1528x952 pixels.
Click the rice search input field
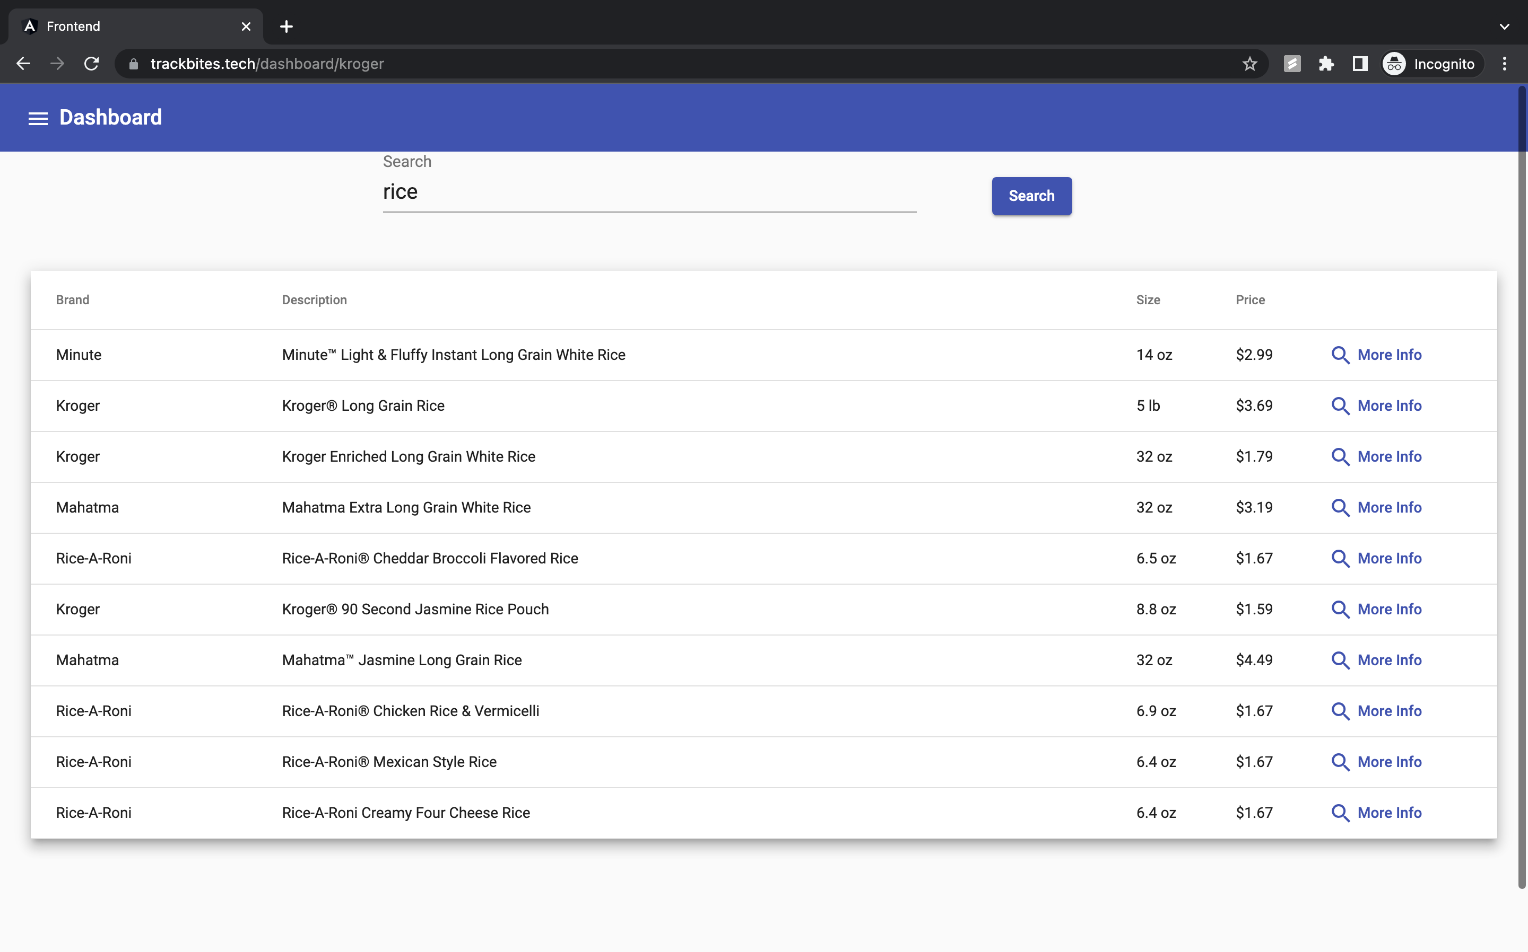[x=649, y=192]
